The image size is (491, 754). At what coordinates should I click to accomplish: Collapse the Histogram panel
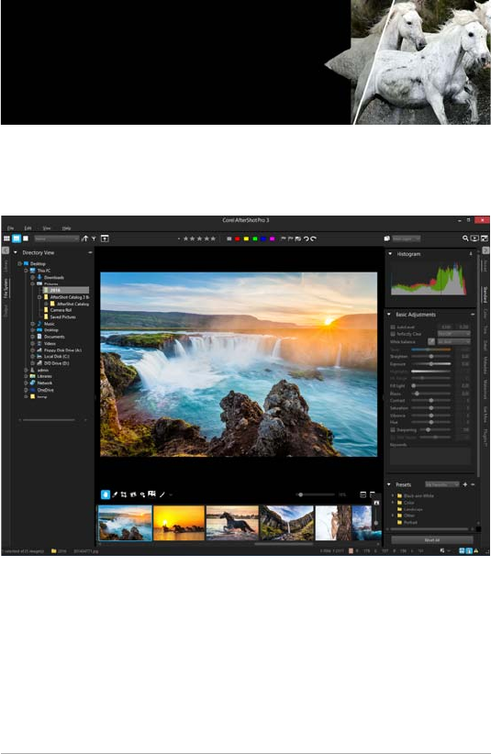(390, 254)
